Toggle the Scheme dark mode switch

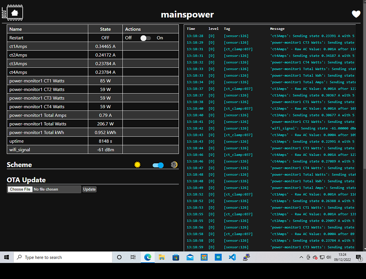(158, 165)
